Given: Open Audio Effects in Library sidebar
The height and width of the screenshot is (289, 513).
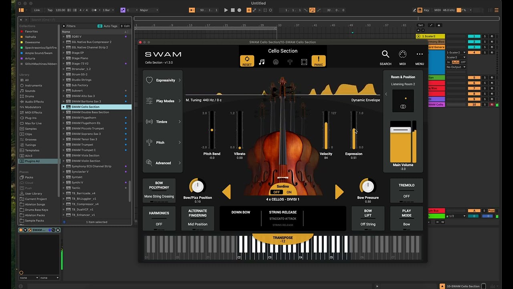Looking at the screenshot, I should (x=34, y=102).
